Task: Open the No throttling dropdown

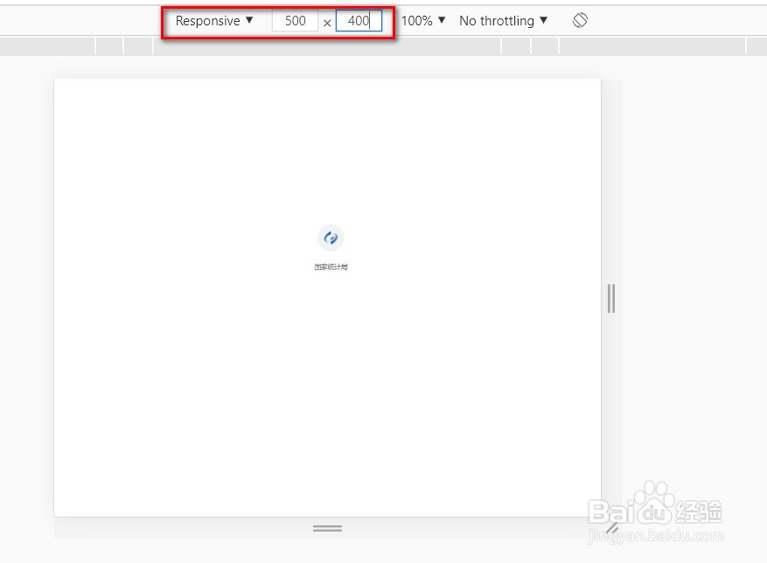Action: coord(503,20)
